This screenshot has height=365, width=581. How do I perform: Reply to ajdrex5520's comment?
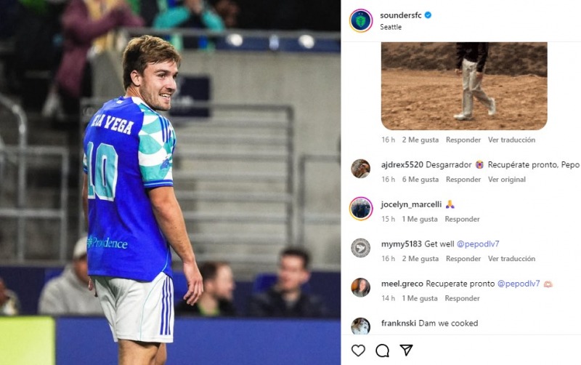(463, 180)
